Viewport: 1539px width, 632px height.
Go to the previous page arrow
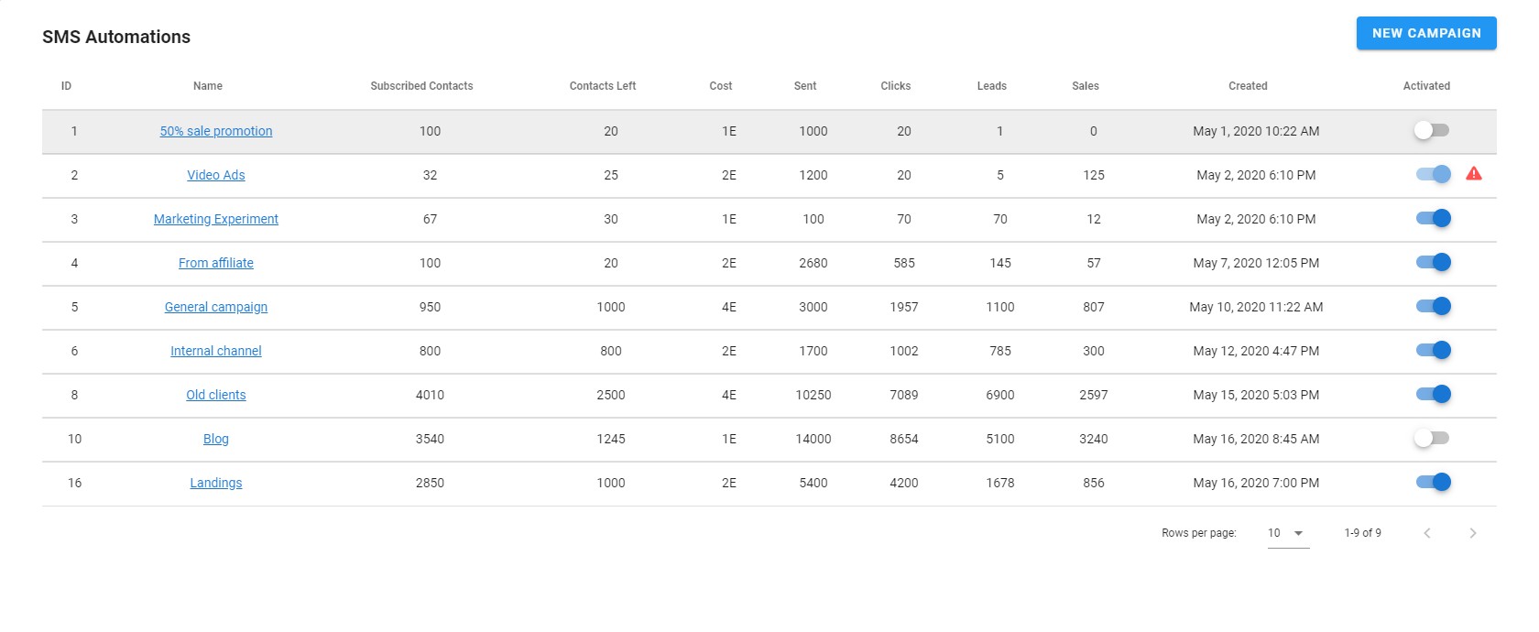[1426, 533]
